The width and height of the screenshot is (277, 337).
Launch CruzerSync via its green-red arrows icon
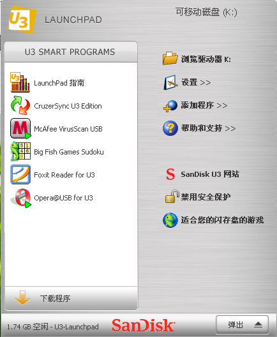20,105
